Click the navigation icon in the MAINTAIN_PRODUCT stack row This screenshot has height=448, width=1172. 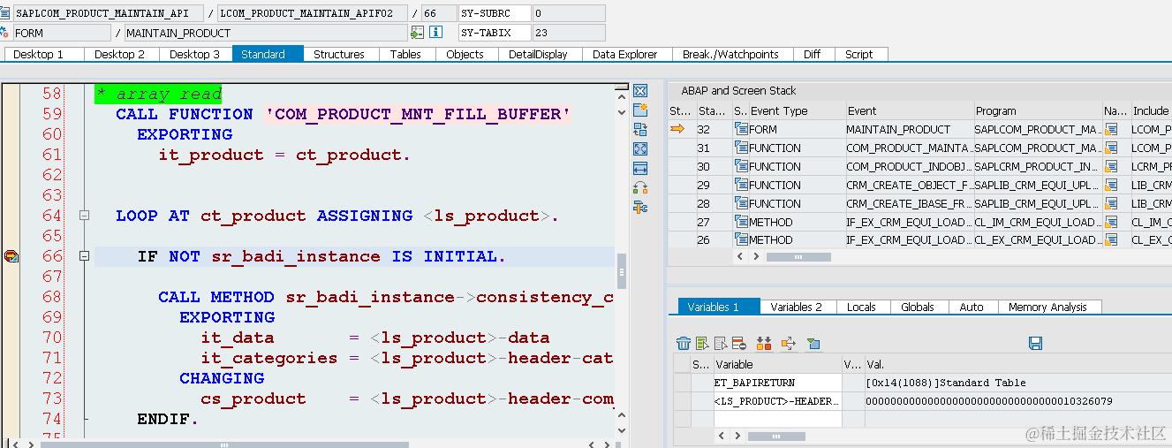1112,129
